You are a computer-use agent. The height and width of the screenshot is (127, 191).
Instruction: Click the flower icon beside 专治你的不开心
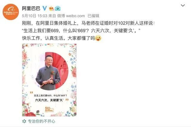[24, 121]
